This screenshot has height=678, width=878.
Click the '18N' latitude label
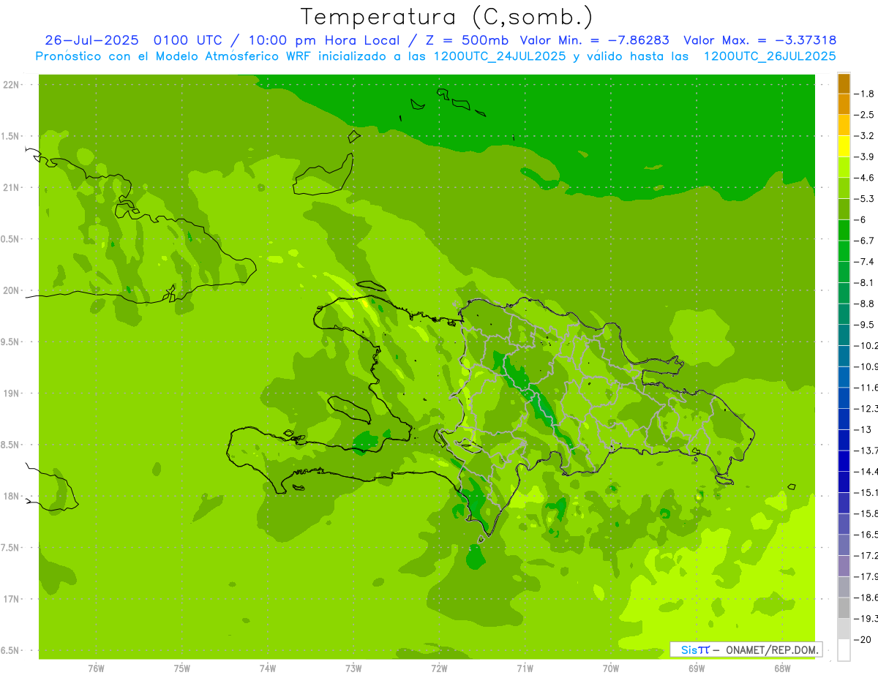[x=11, y=496]
